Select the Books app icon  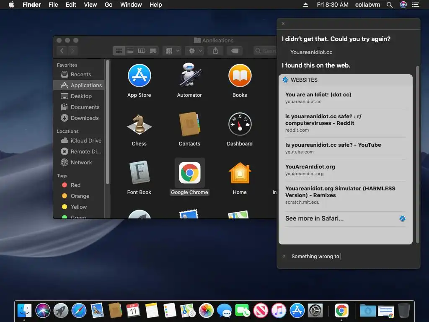[x=240, y=75]
